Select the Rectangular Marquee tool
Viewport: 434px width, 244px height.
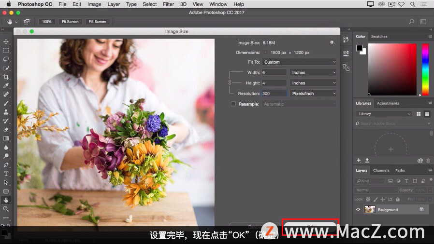6,51
